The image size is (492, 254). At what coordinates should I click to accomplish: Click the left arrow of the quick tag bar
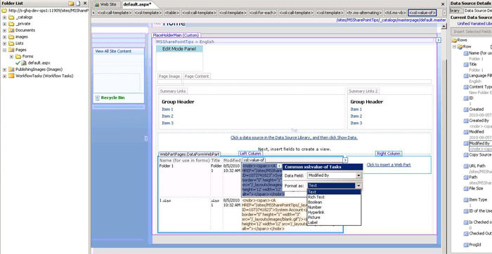[x=93, y=13]
